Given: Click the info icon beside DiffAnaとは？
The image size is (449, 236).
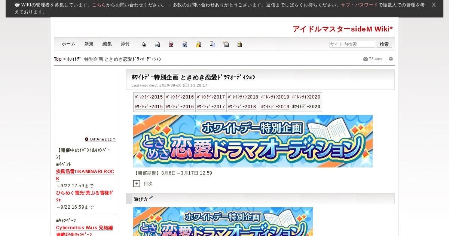Looking at the screenshot, I should pos(87,139).
